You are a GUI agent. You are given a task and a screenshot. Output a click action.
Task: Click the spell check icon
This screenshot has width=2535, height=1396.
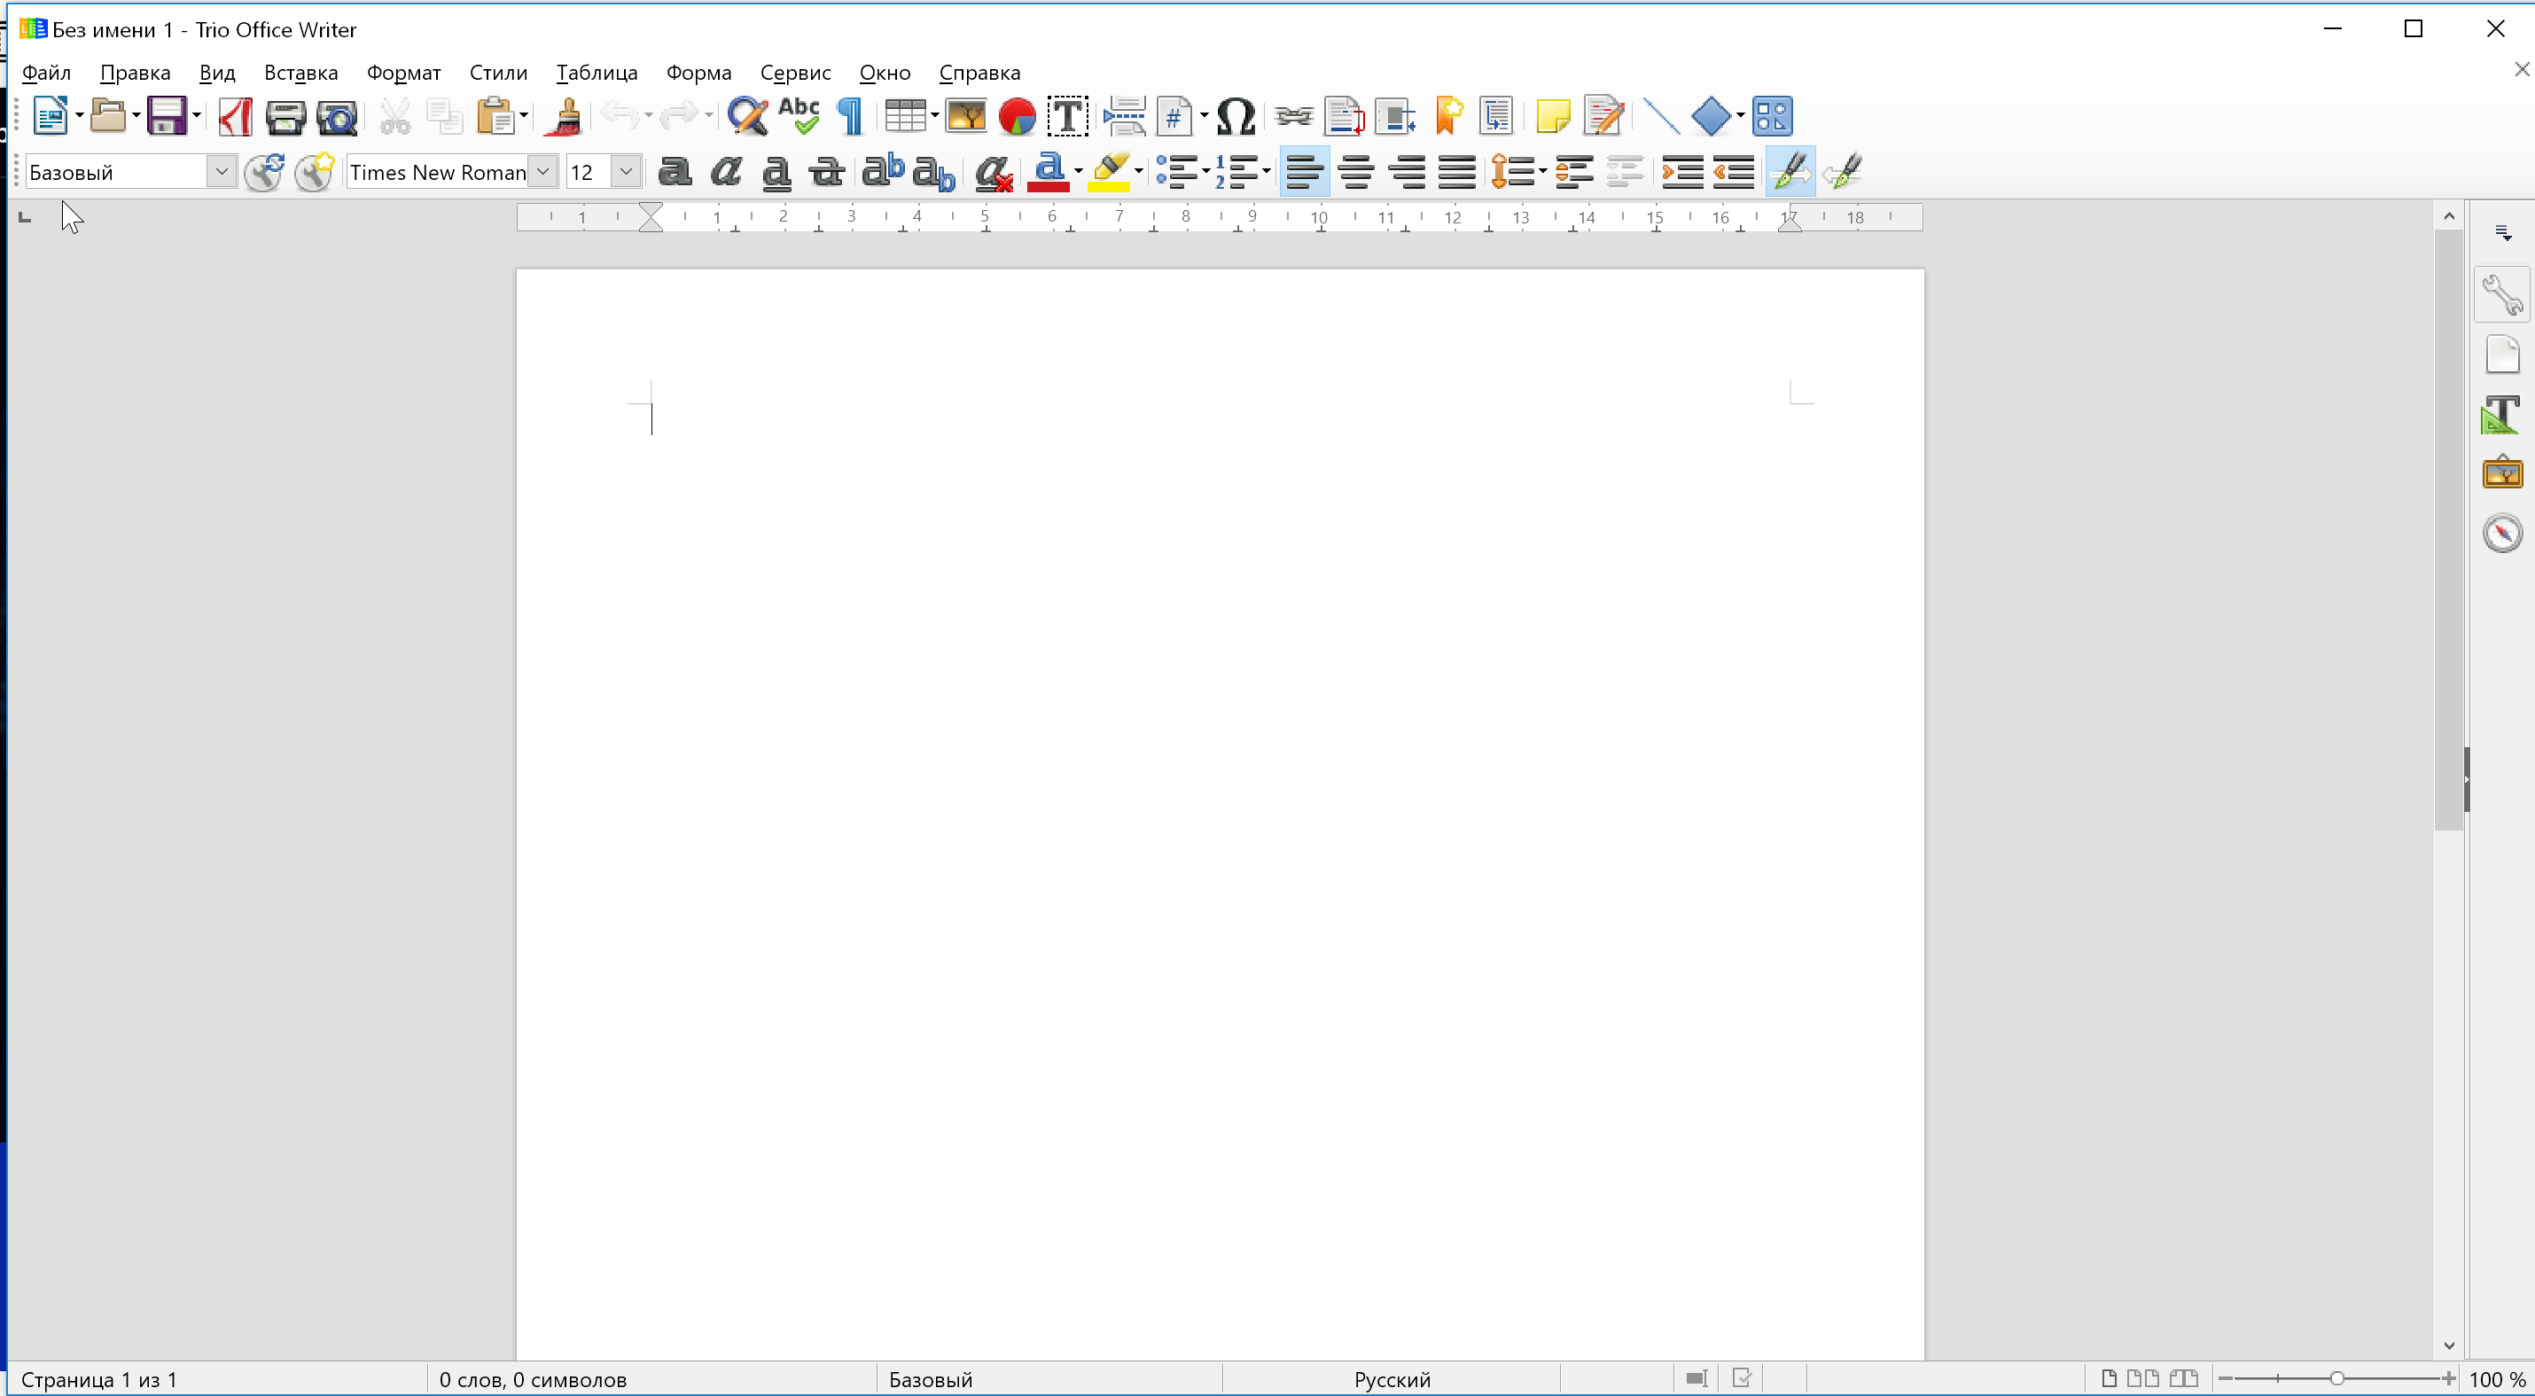pyautogui.click(x=799, y=115)
